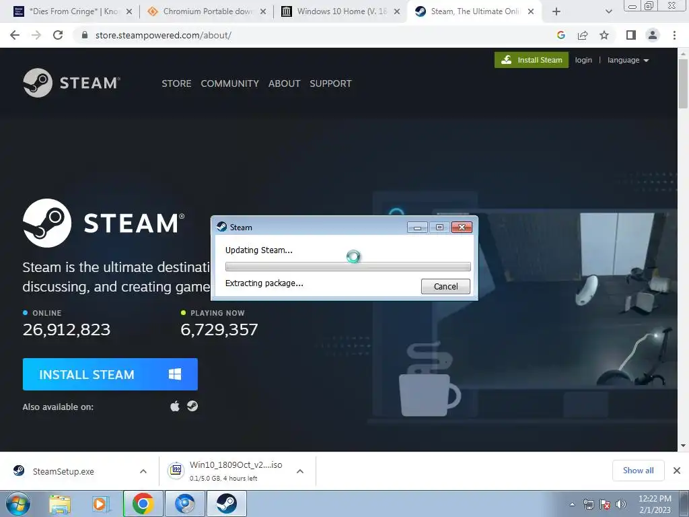Click the Win10_1809Oct iso download item
The image size is (689, 517).
click(226, 471)
